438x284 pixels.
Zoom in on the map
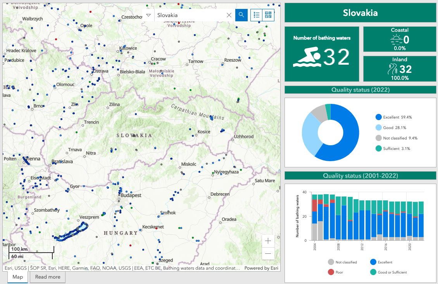(268, 241)
